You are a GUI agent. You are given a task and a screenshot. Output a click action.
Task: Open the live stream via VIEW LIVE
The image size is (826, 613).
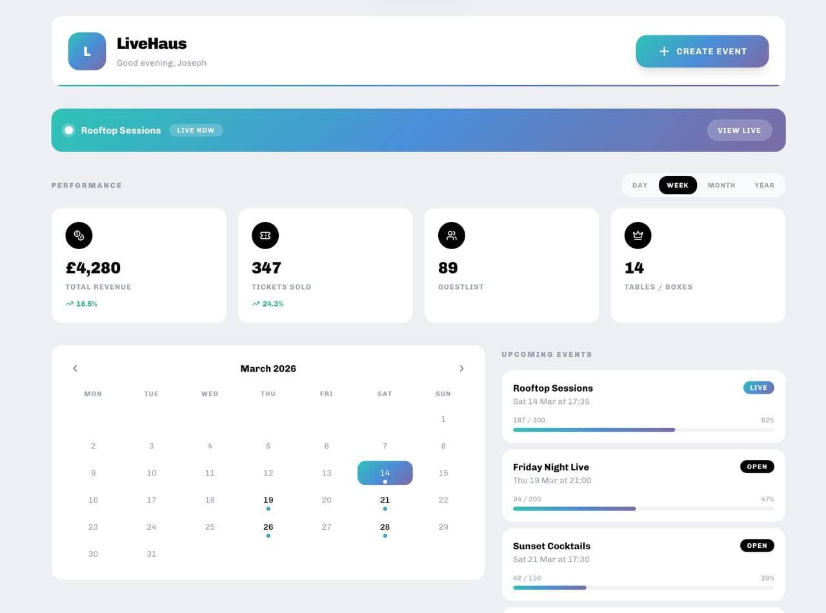coord(740,130)
